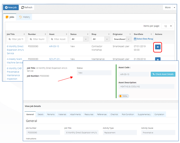This screenshot has height=143, width=180.
Task: Click the Job Number field P0000090
Action: [43, 133]
